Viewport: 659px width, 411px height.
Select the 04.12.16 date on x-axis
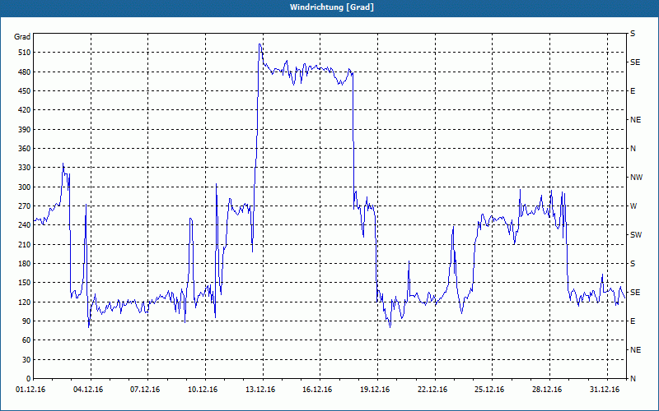[88, 390]
